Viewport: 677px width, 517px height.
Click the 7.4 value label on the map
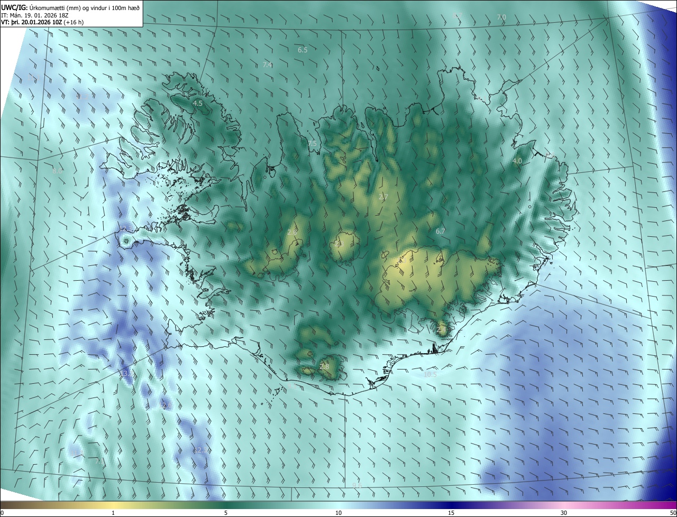(268, 65)
